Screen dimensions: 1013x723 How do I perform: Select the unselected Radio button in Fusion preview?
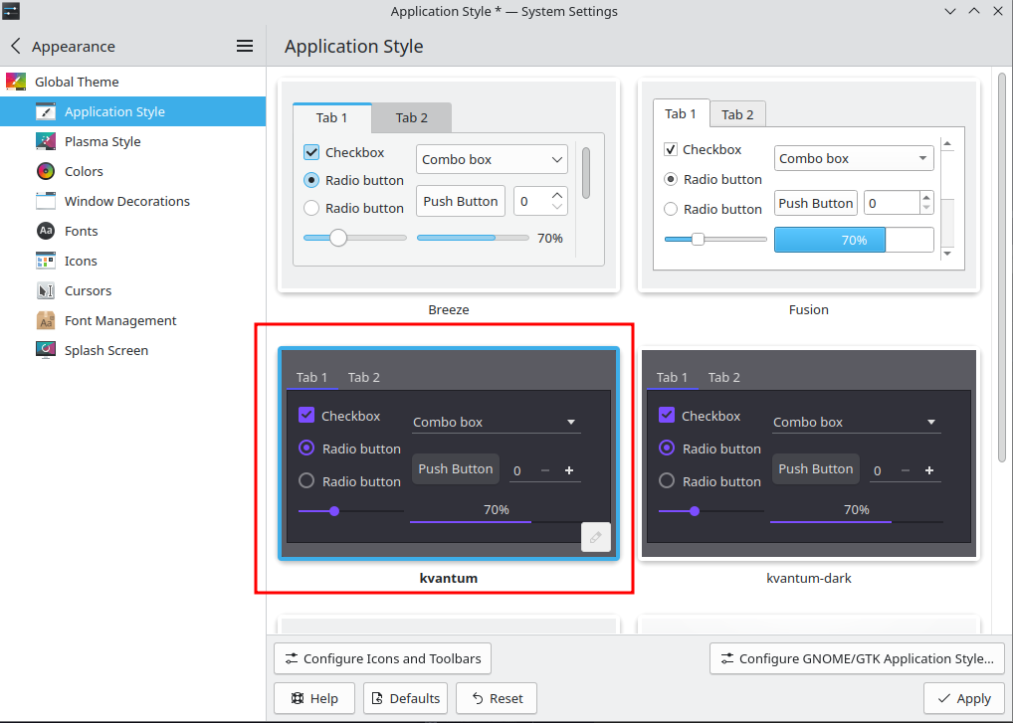click(x=671, y=209)
